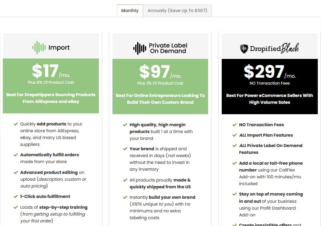Select the Annually (Save Up To $567) tab
Viewport: 321px width, 226px height.
click(x=177, y=11)
